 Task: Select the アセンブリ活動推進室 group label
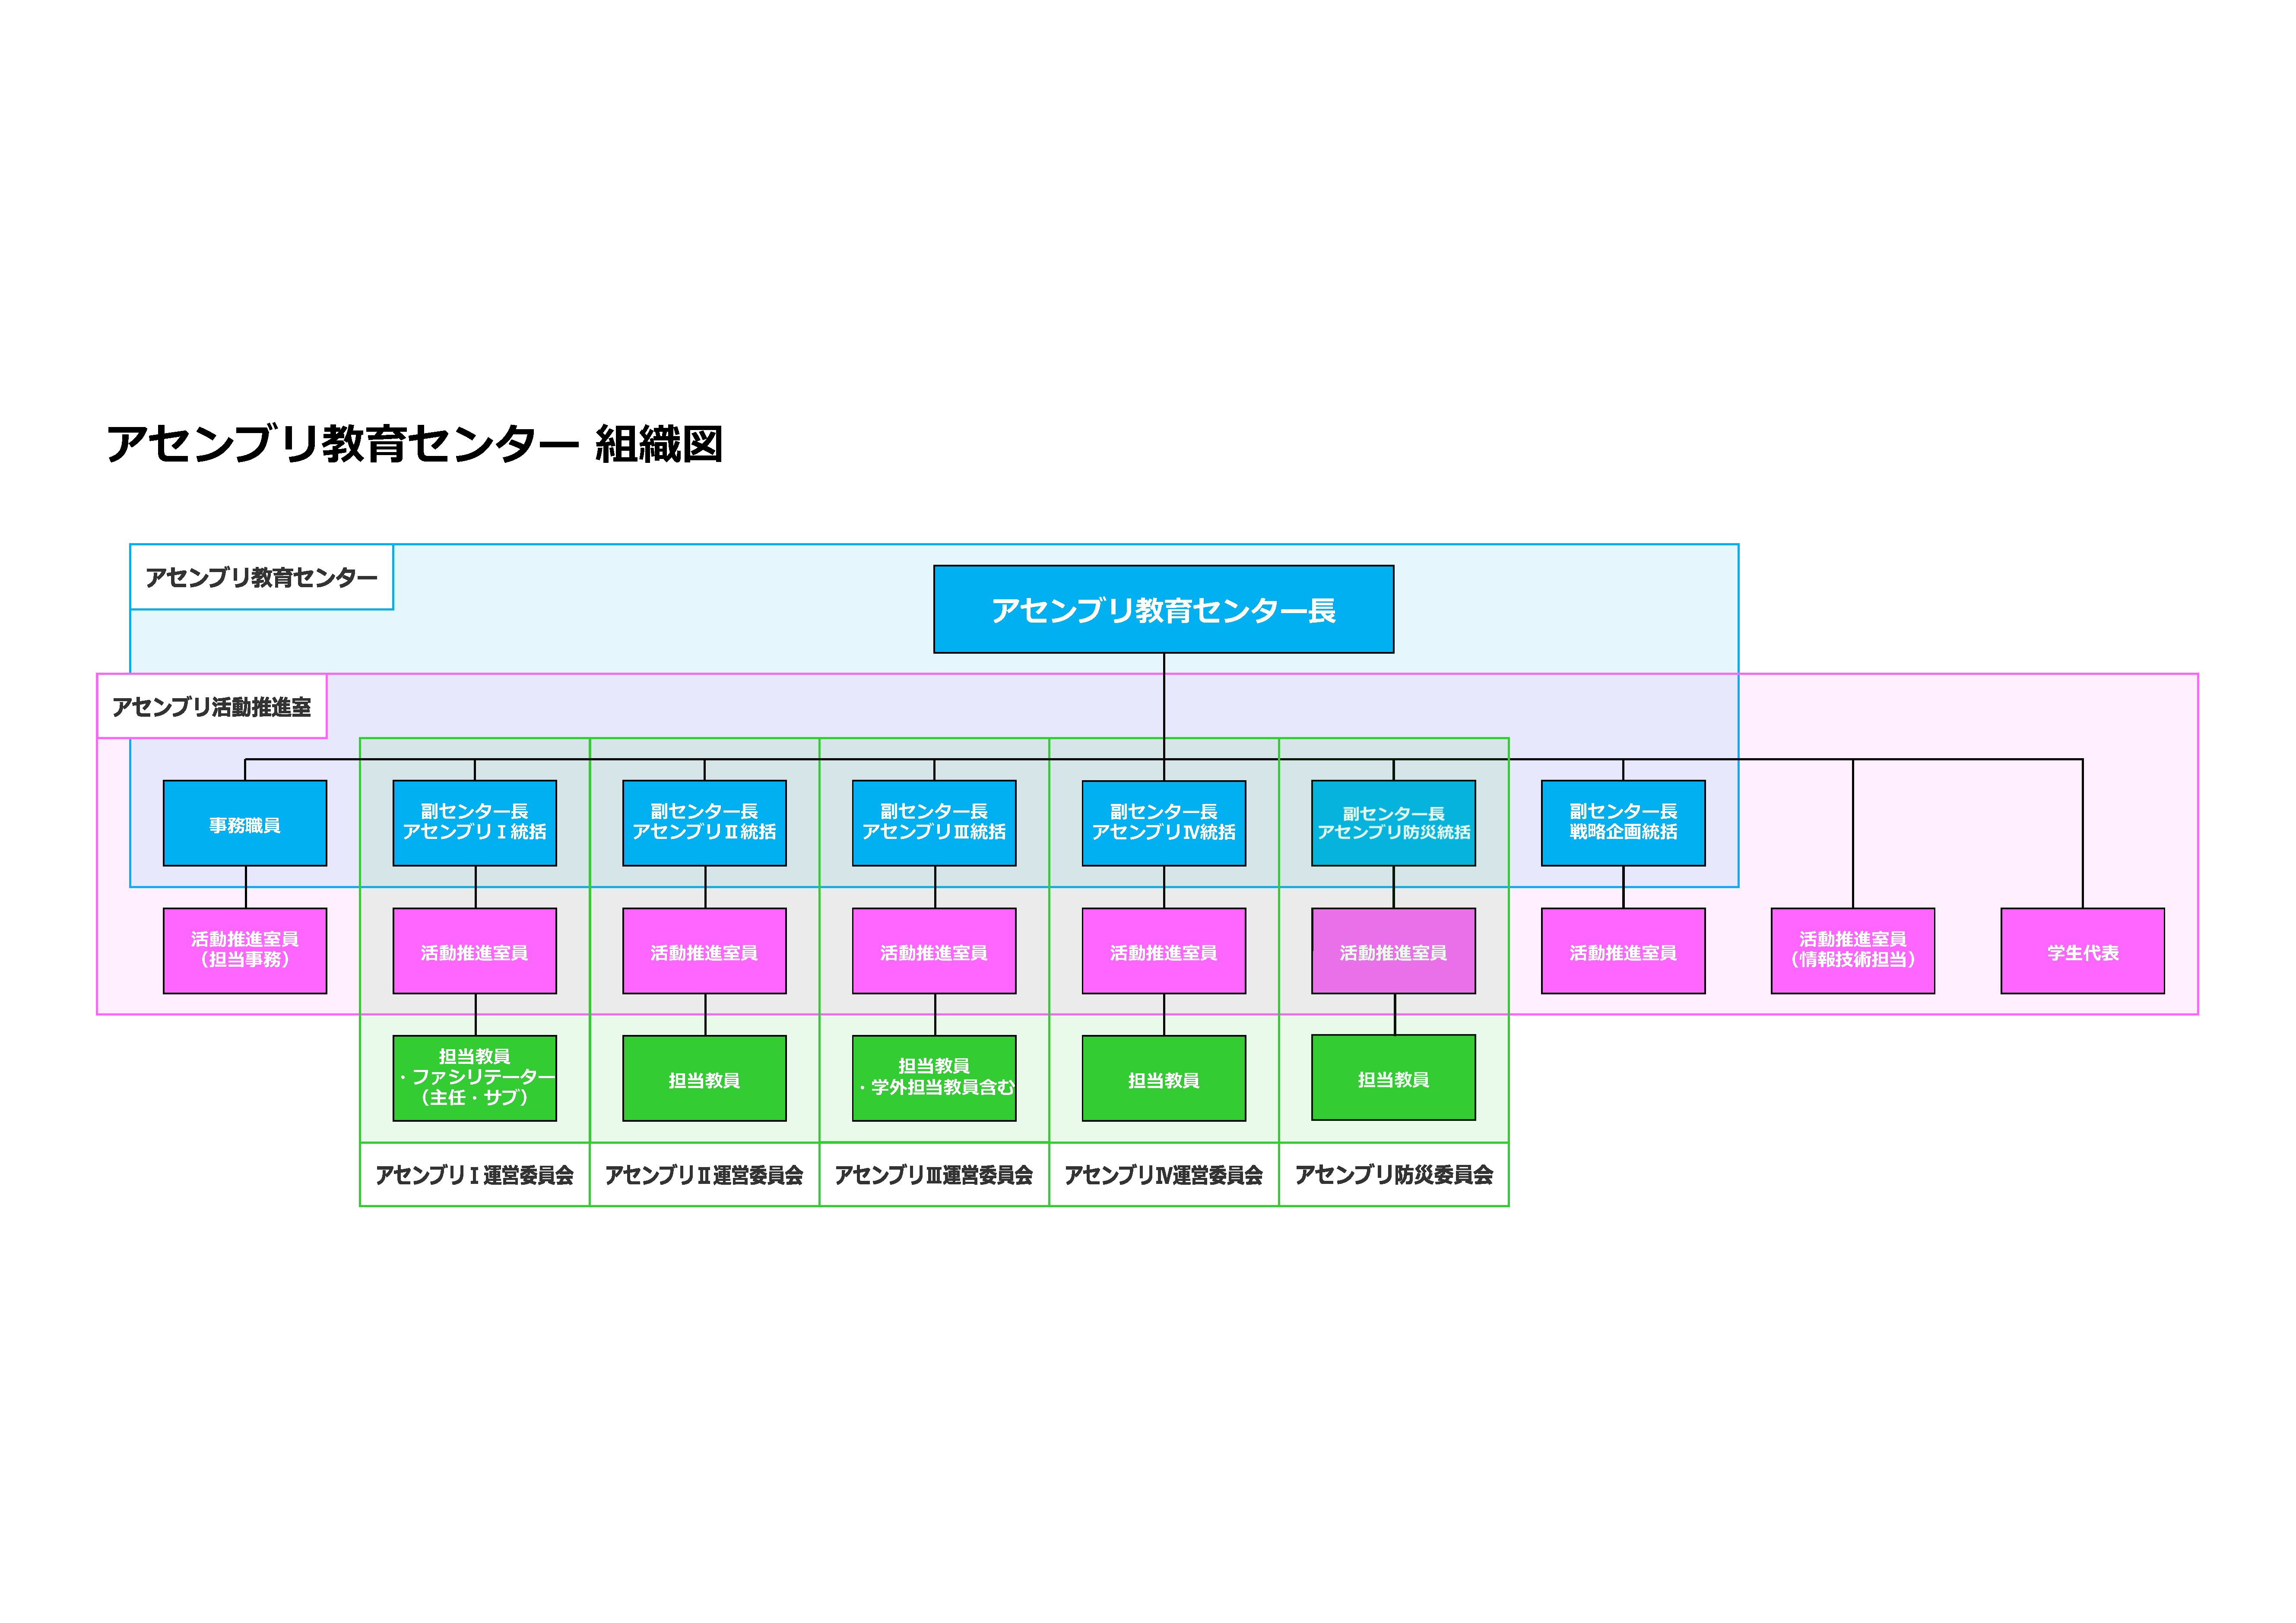[x=211, y=706]
